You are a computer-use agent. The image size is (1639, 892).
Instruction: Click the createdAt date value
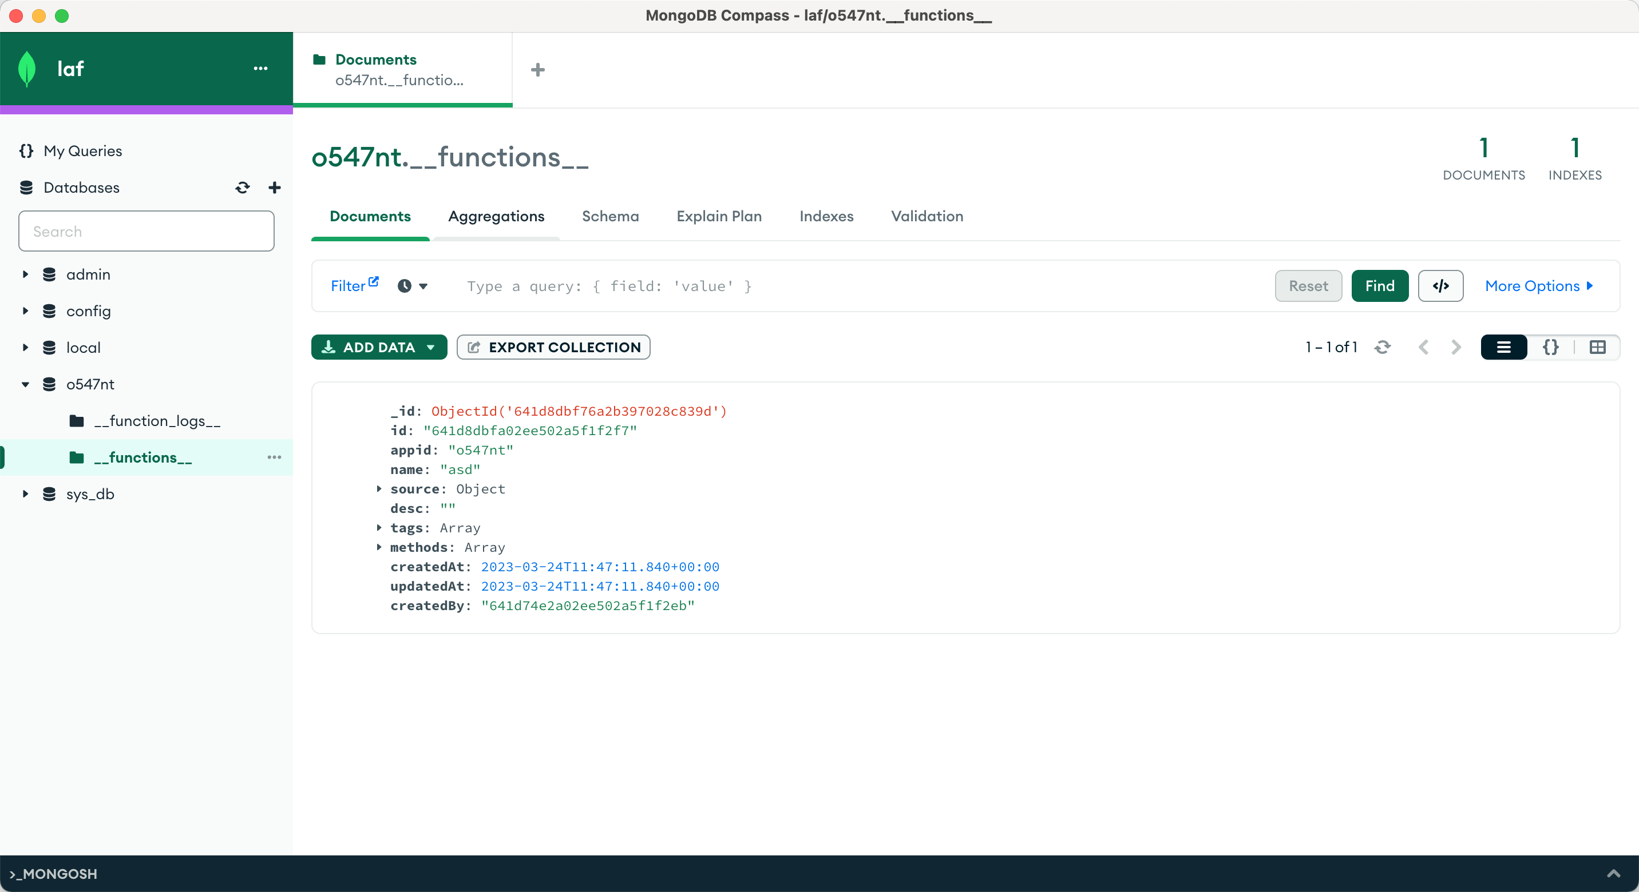click(x=600, y=567)
